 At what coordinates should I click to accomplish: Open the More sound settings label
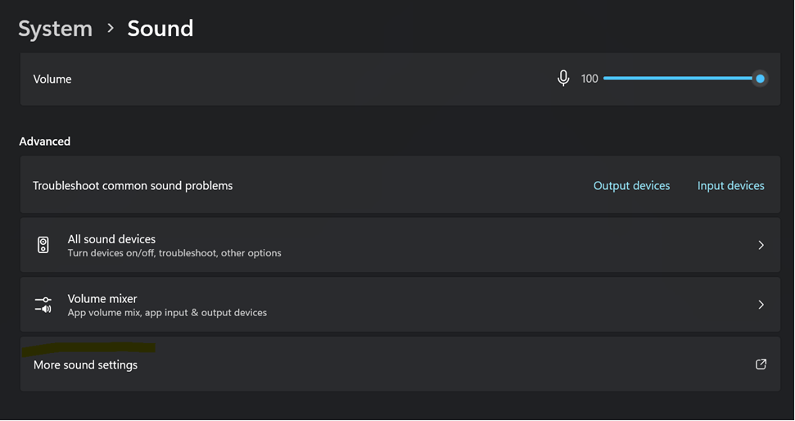(85, 365)
